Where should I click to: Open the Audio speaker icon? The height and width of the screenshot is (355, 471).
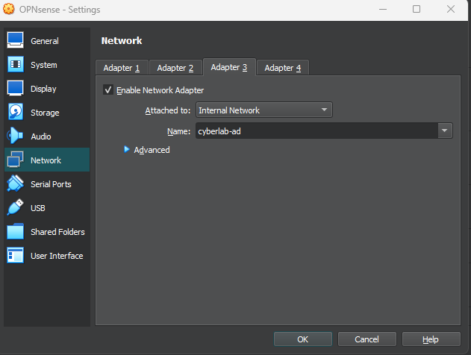16,136
